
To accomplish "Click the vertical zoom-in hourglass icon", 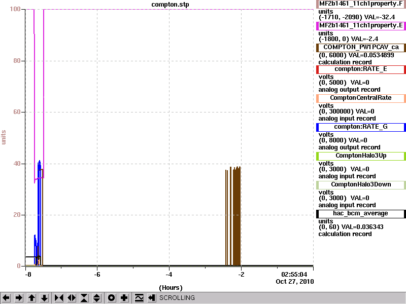I will [x=84, y=298].
